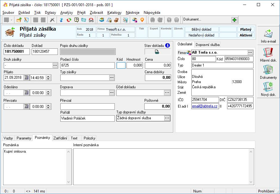
Task: Open the Druh zásilky lookup button
Action: [55, 66]
